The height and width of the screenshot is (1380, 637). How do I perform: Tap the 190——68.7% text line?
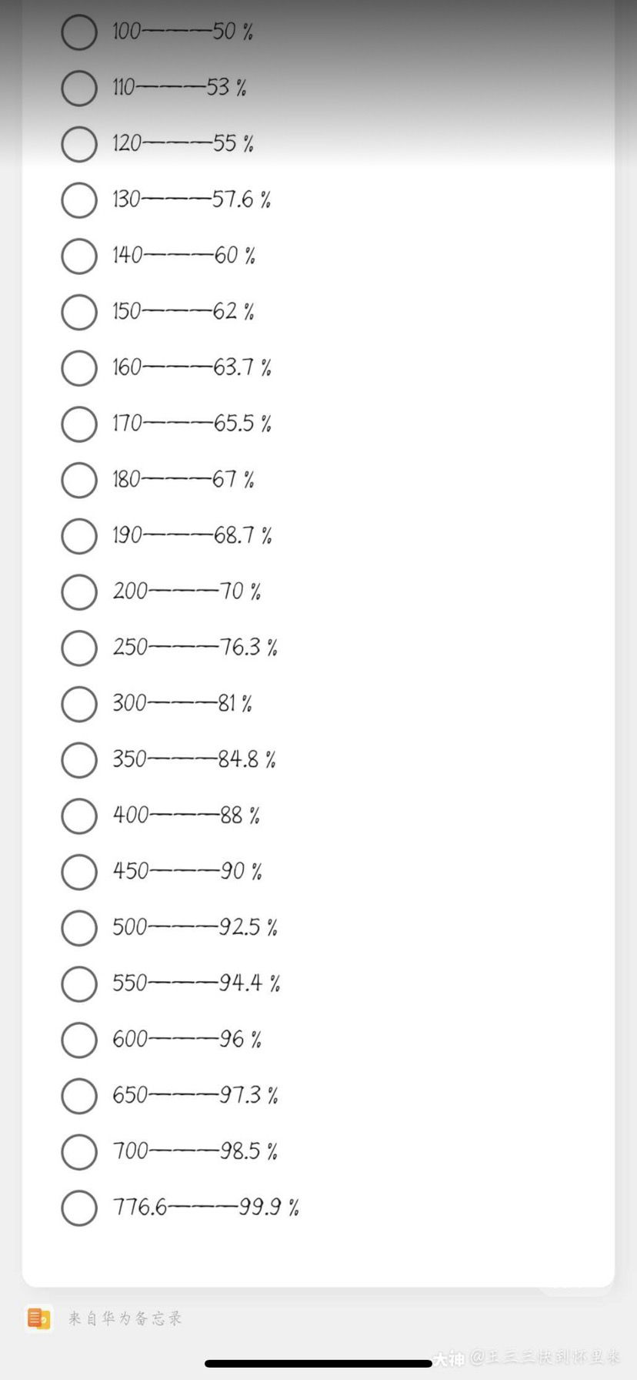coord(192,536)
